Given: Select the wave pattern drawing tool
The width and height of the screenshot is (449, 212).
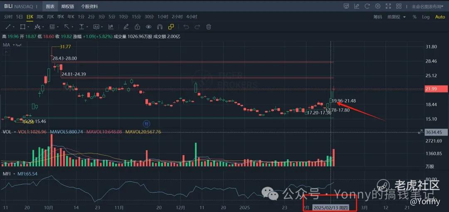Looking at the screenshot, I should 37,27.
